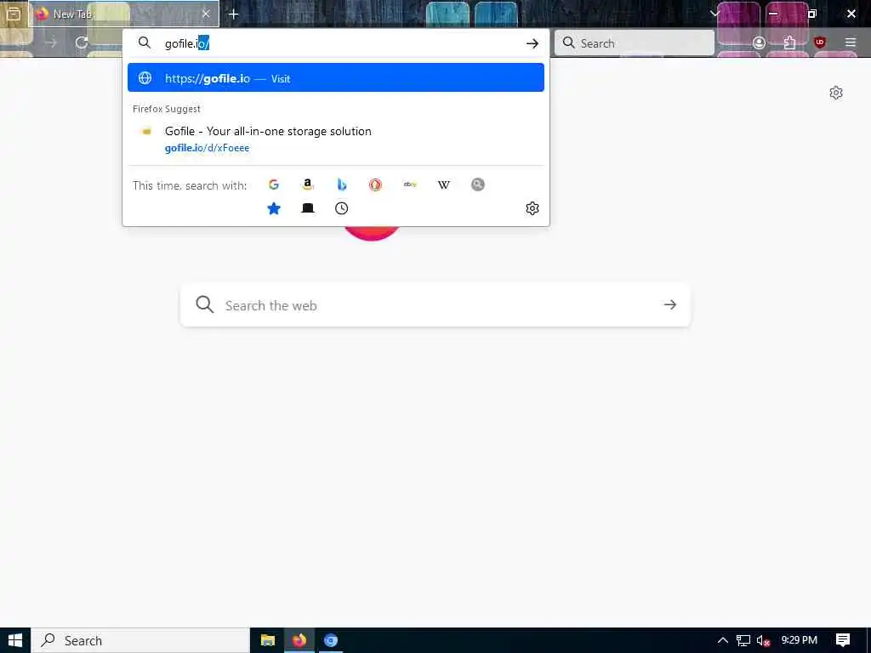Focus the Search the web field
The image size is (871, 653).
[435, 305]
